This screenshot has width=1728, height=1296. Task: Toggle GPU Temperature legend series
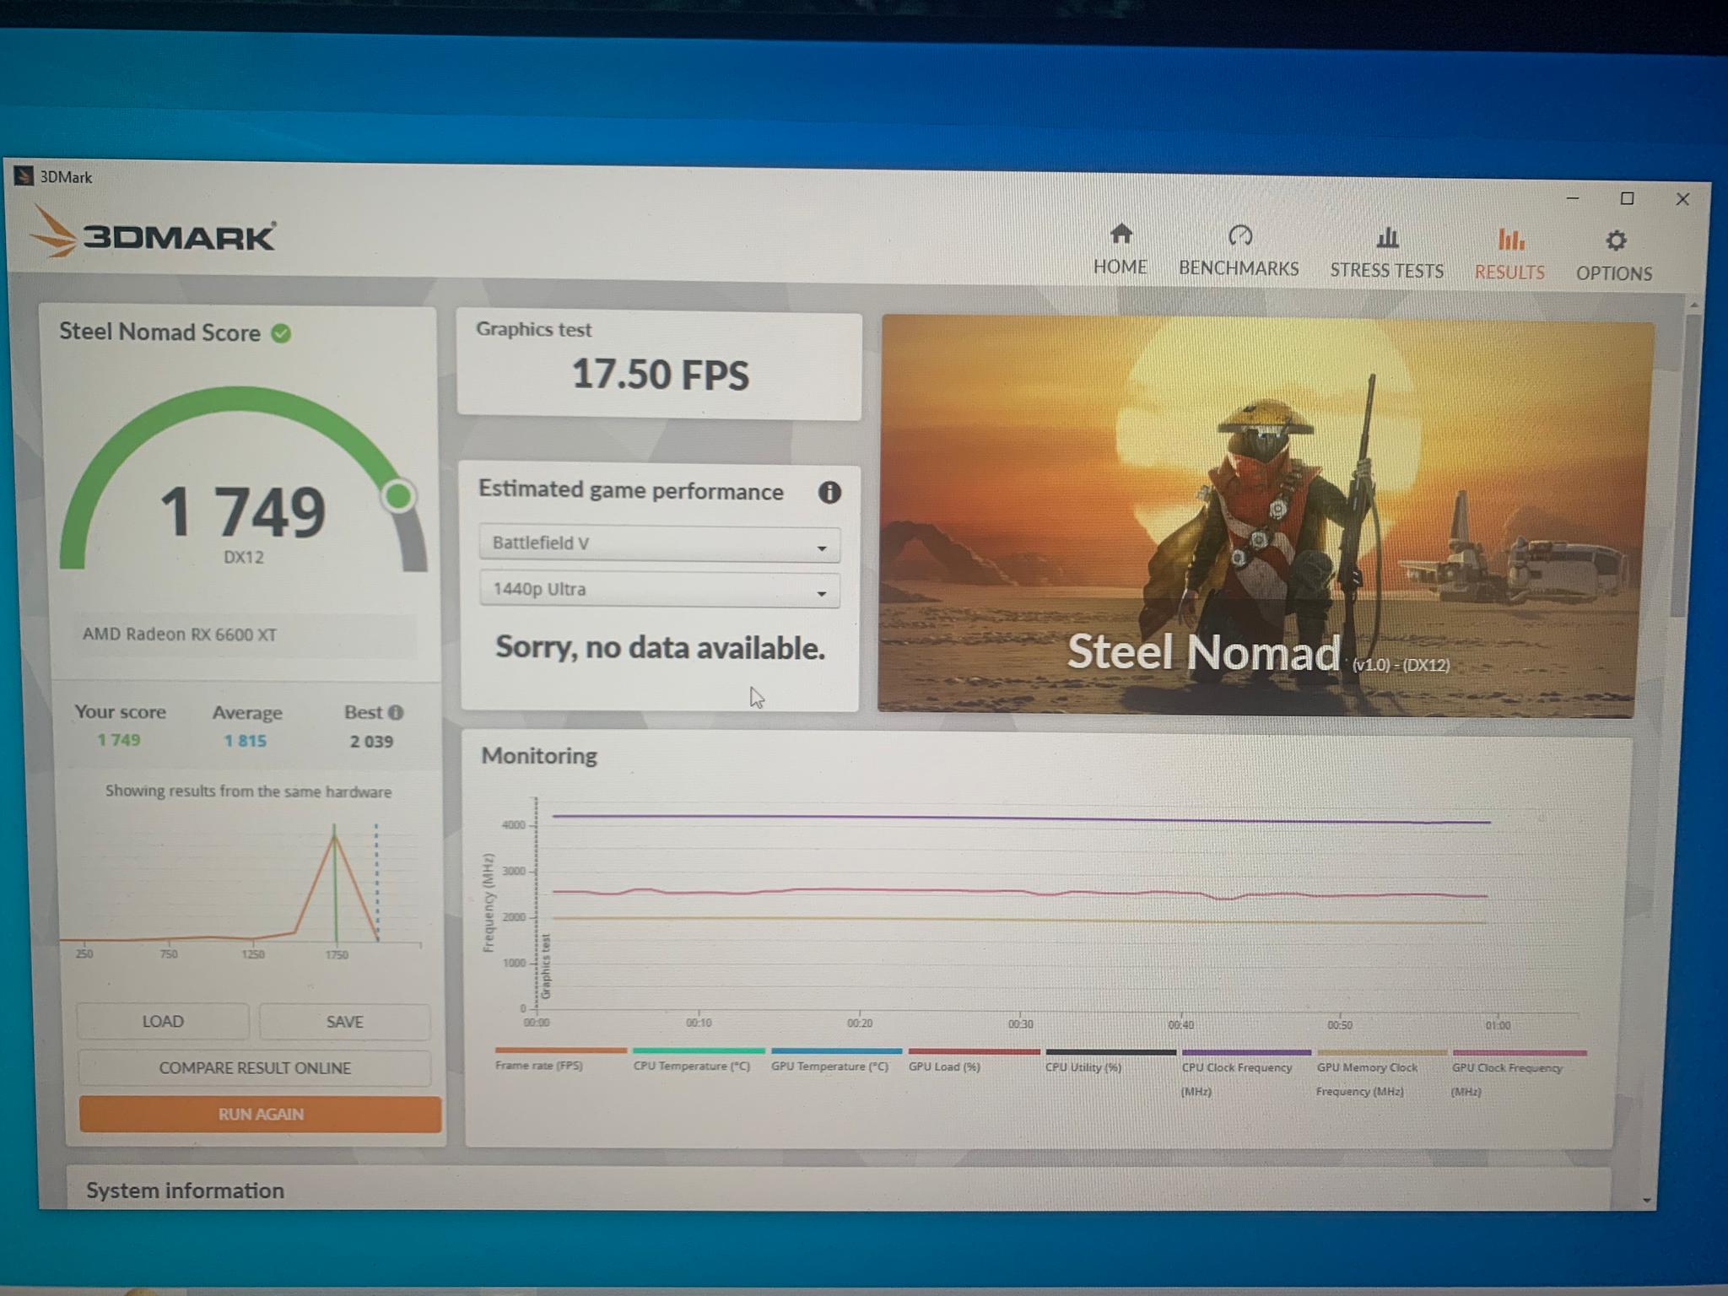tap(834, 1060)
